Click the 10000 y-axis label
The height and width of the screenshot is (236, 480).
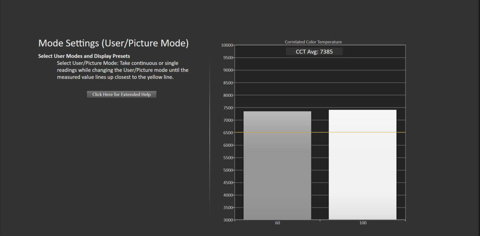(x=227, y=45)
